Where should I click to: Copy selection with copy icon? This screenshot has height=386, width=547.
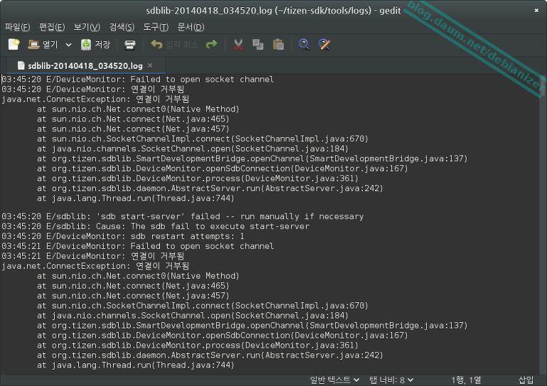[x=258, y=45]
